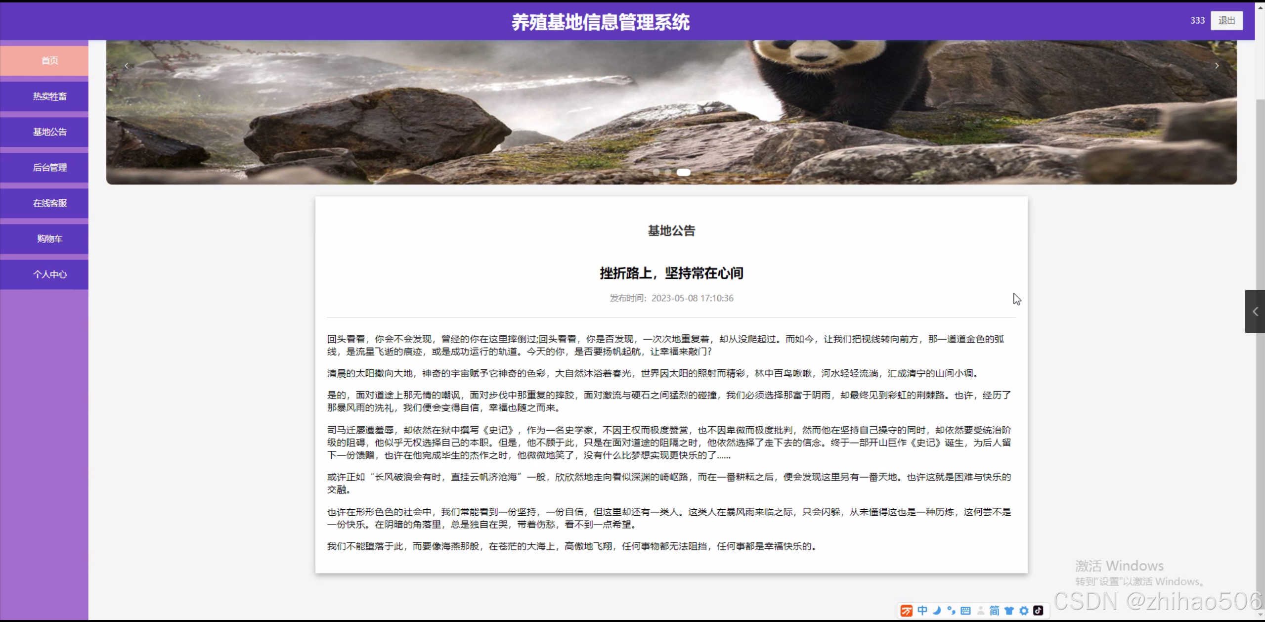The image size is (1265, 622).
Task: Click the carousel next-slide arrow
Action: coord(1217,66)
